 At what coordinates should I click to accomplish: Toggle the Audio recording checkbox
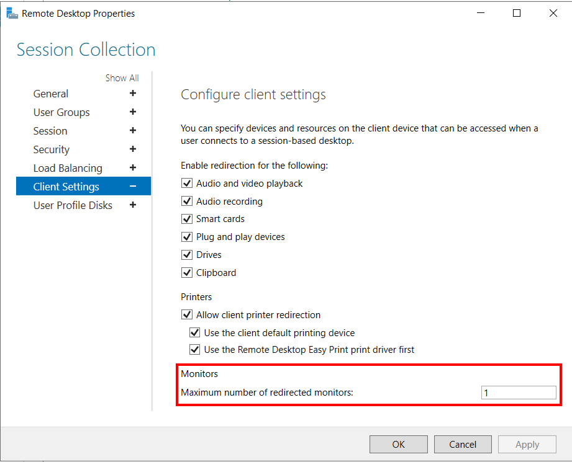(x=187, y=201)
